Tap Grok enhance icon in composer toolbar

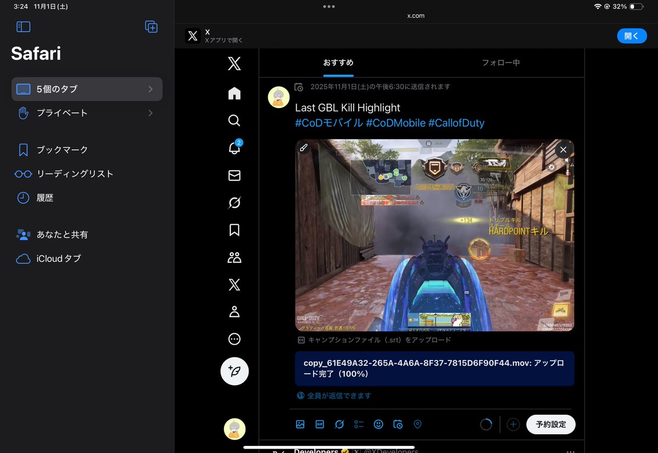(339, 424)
